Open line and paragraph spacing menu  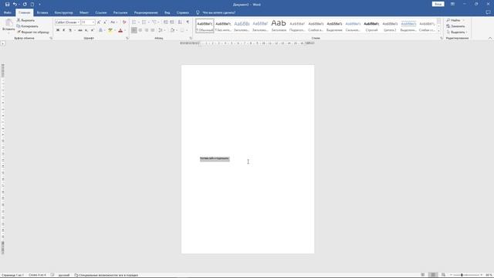click(161, 30)
